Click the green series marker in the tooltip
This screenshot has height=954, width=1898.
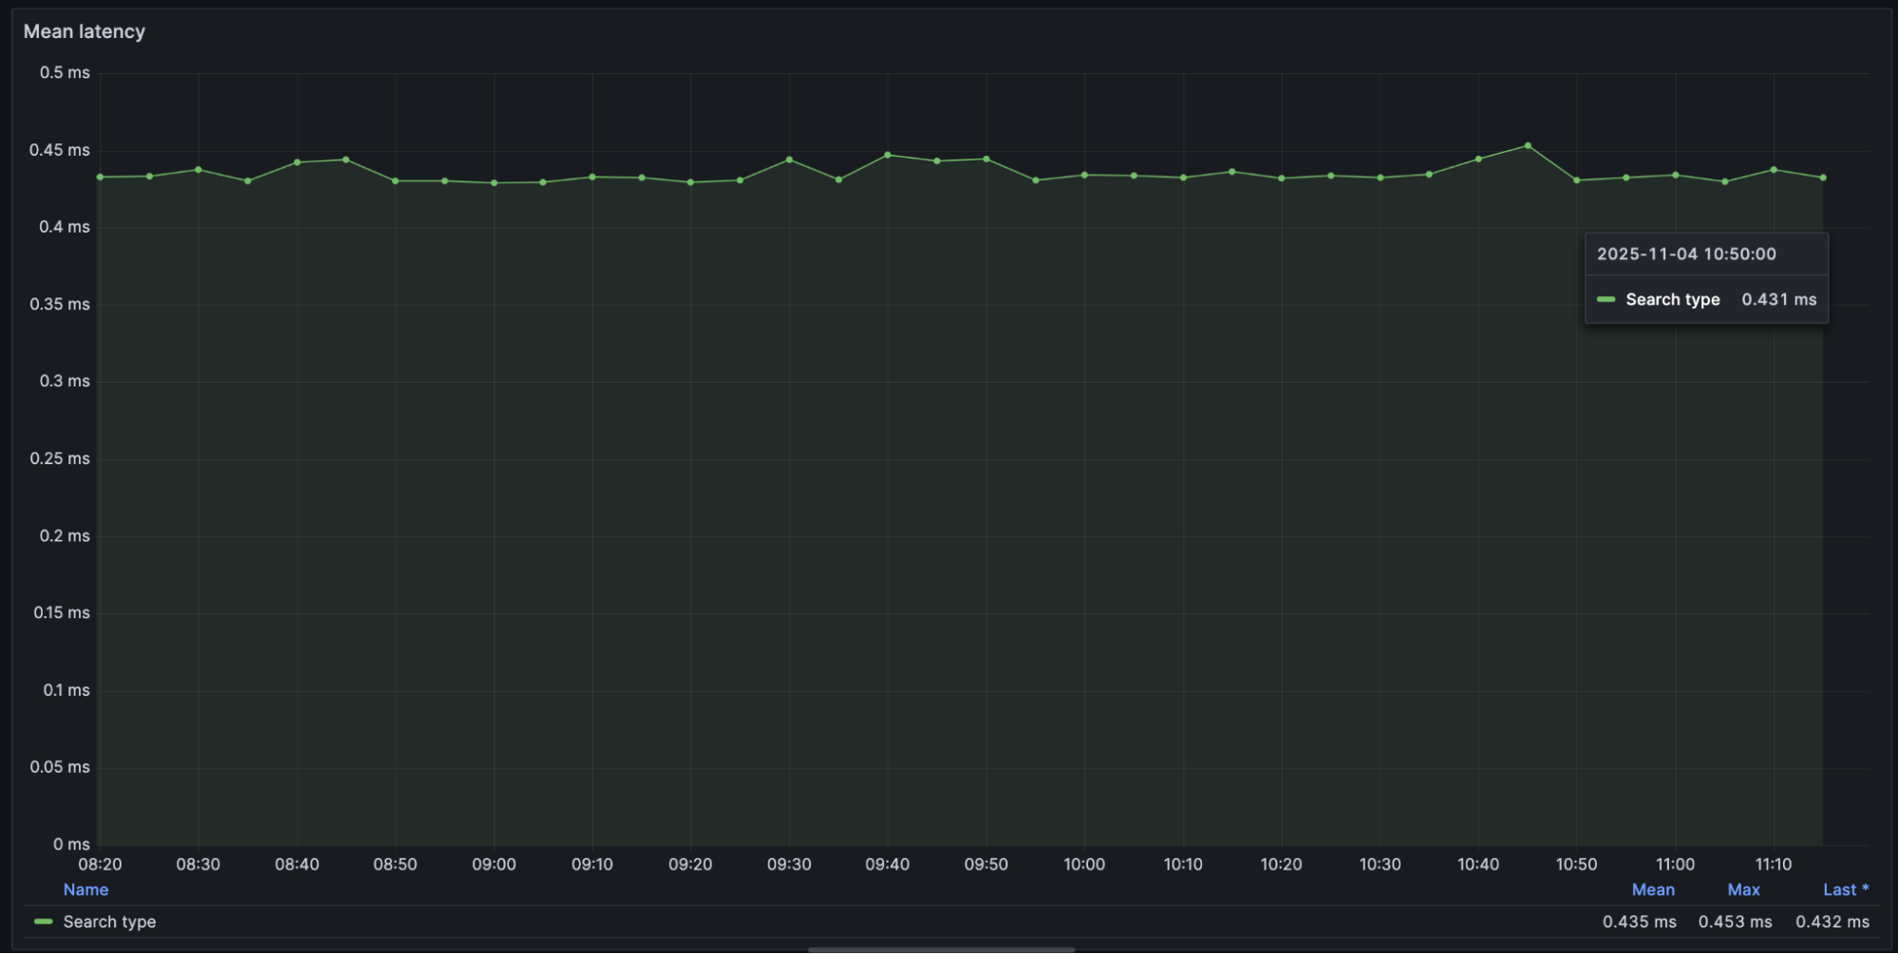1607,300
